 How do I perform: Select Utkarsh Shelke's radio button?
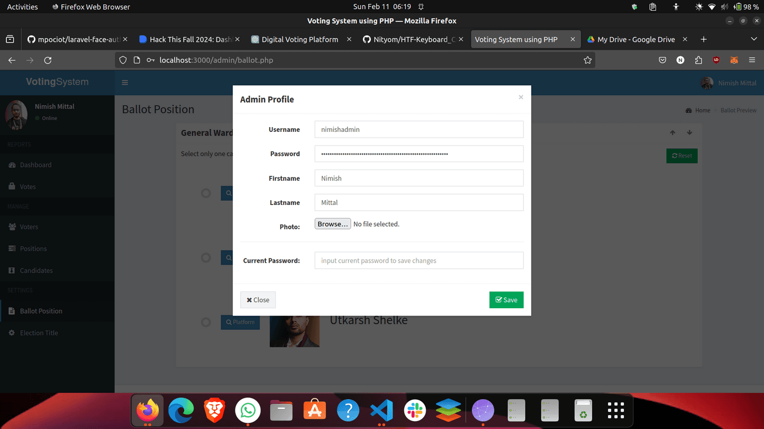point(206,322)
